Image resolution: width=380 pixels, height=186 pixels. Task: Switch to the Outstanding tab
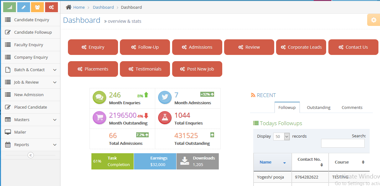coord(318,107)
